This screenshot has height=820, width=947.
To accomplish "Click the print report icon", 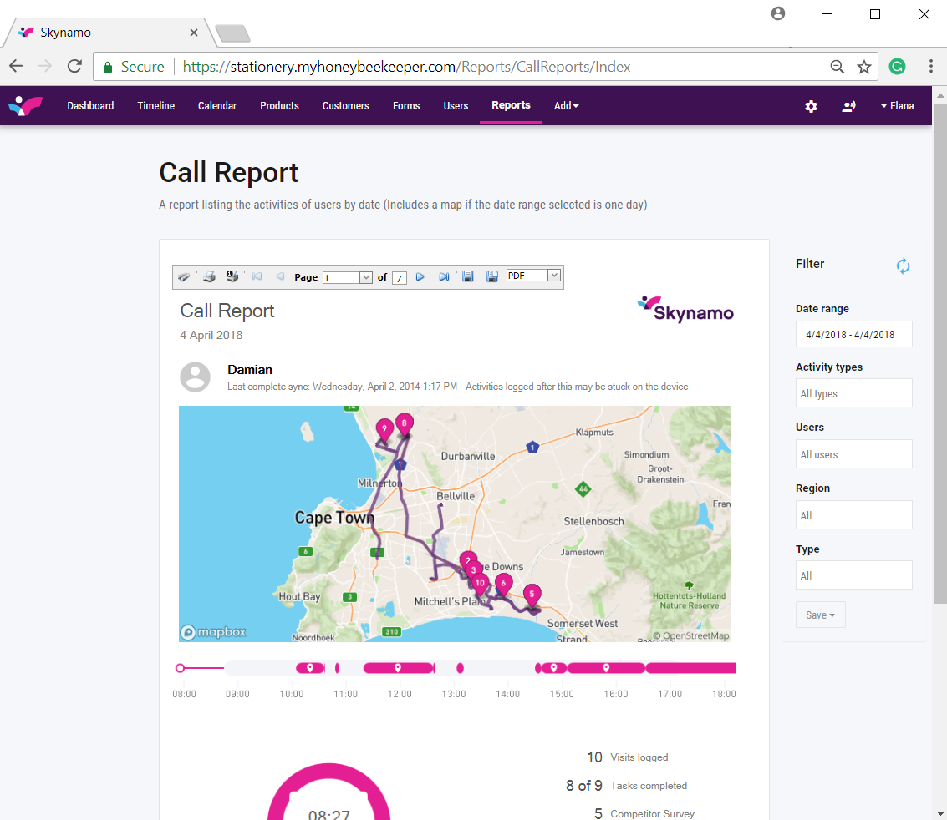I will click(x=209, y=276).
